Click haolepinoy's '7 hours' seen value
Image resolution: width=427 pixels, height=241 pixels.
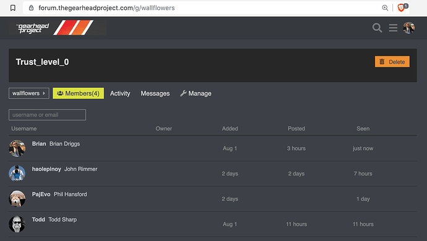pyautogui.click(x=363, y=174)
